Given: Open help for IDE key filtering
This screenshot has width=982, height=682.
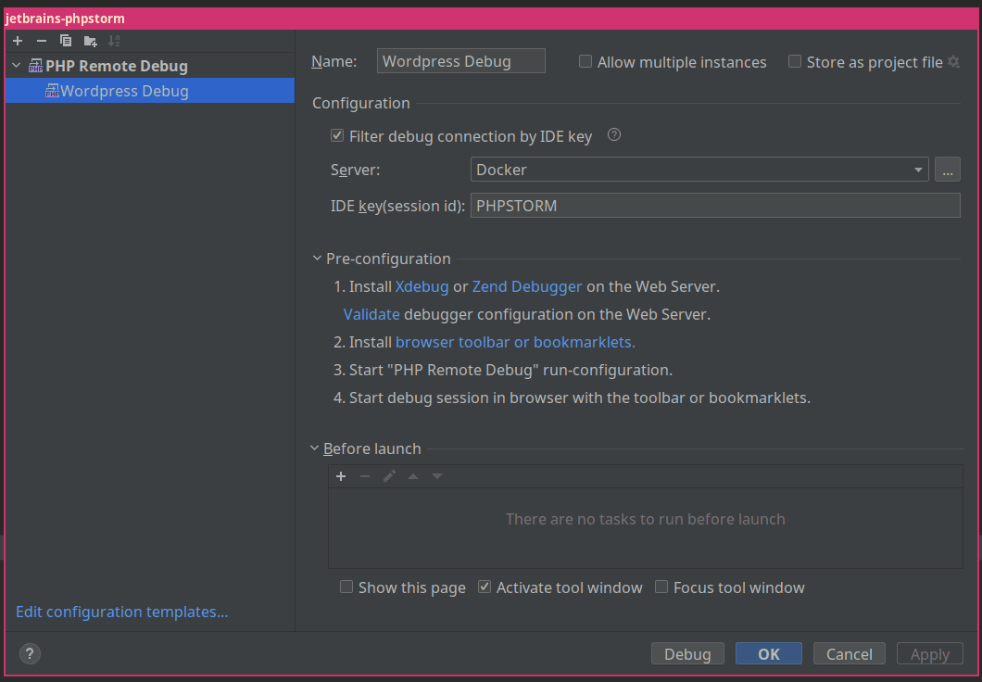Looking at the screenshot, I should point(614,134).
